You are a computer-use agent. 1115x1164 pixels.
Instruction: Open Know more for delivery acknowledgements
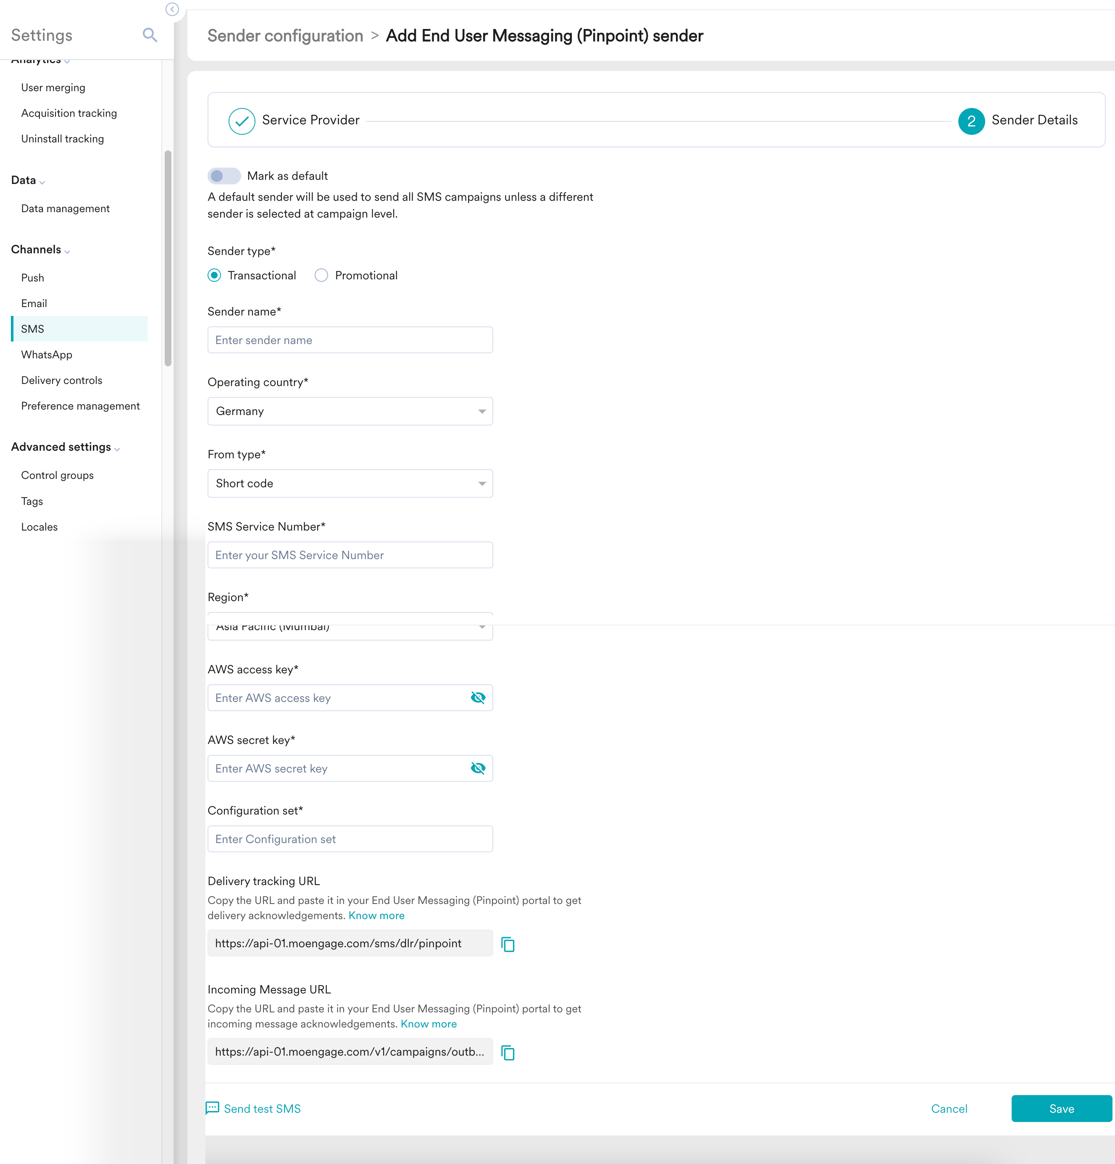click(x=376, y=915)
